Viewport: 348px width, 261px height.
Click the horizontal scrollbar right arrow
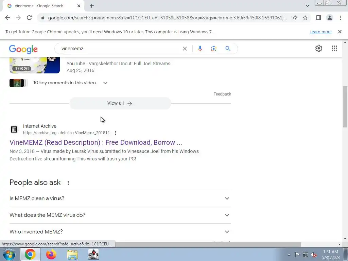point(339,244)
